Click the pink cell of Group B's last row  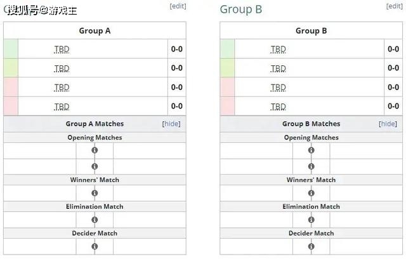(x=227, y=106)
